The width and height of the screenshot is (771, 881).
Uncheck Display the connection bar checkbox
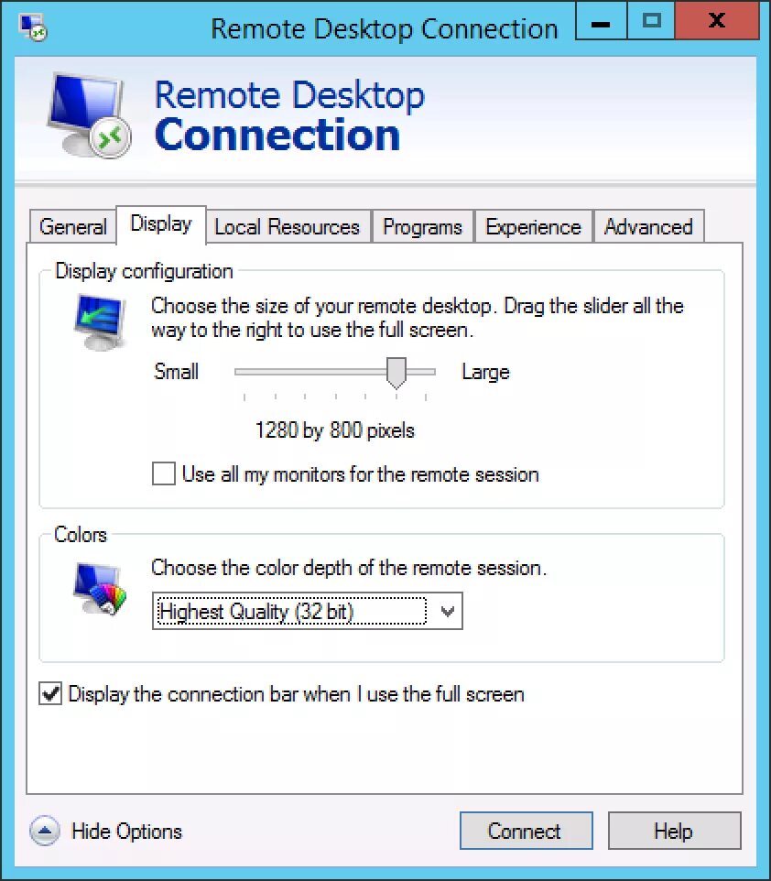tap(50, 693)
